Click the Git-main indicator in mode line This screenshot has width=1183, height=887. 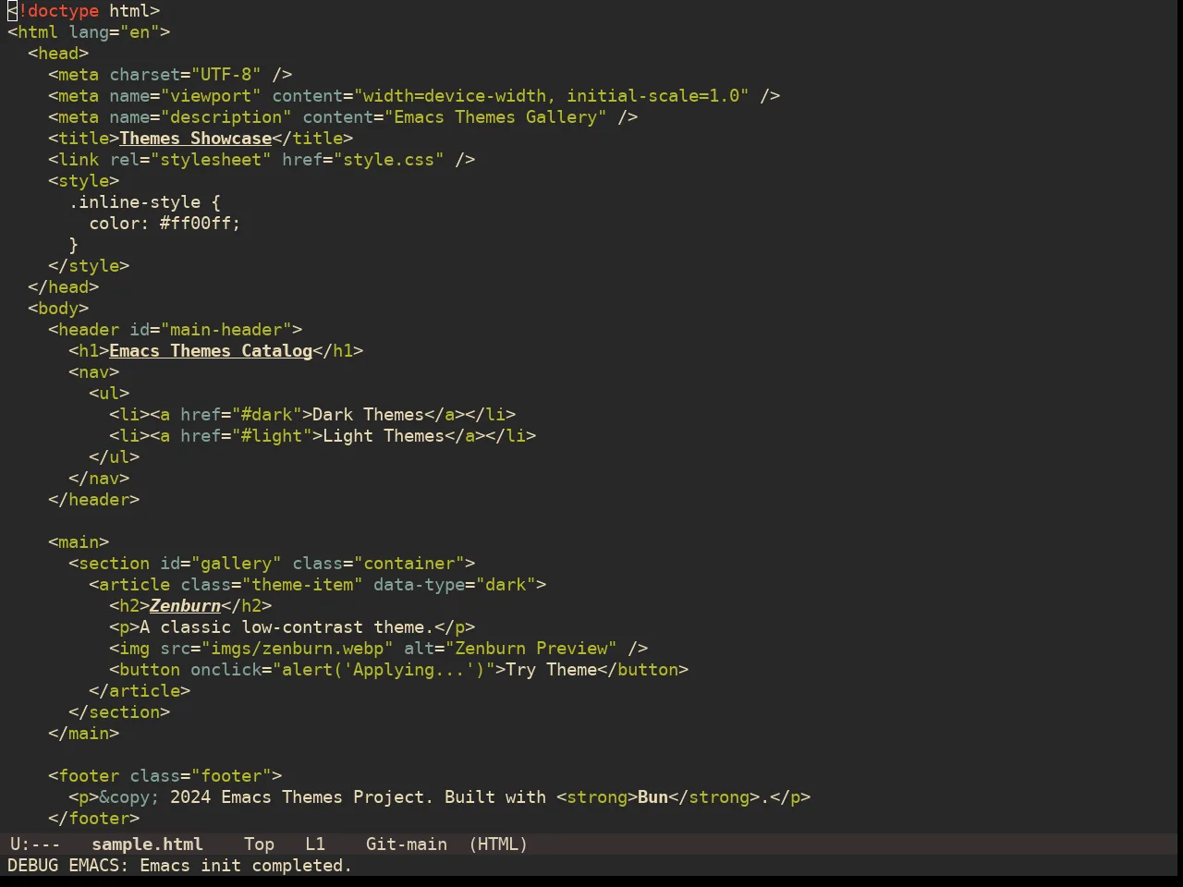pos(407,844)
